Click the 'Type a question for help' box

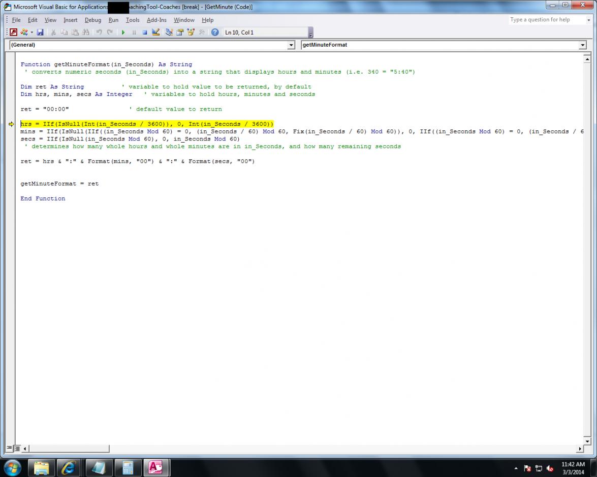547,20
